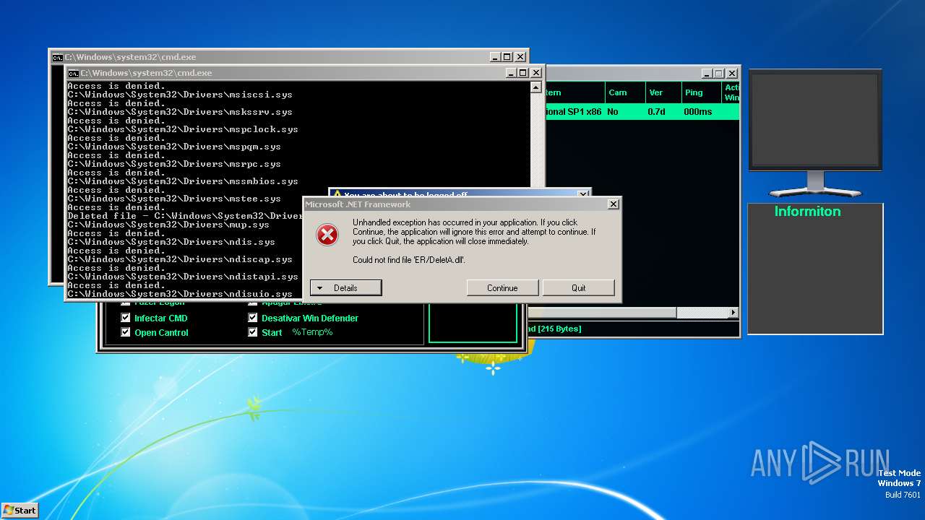Click the 0.7d version cell
Viewport: 925px width, 520px height.
(x=656, y=112)
